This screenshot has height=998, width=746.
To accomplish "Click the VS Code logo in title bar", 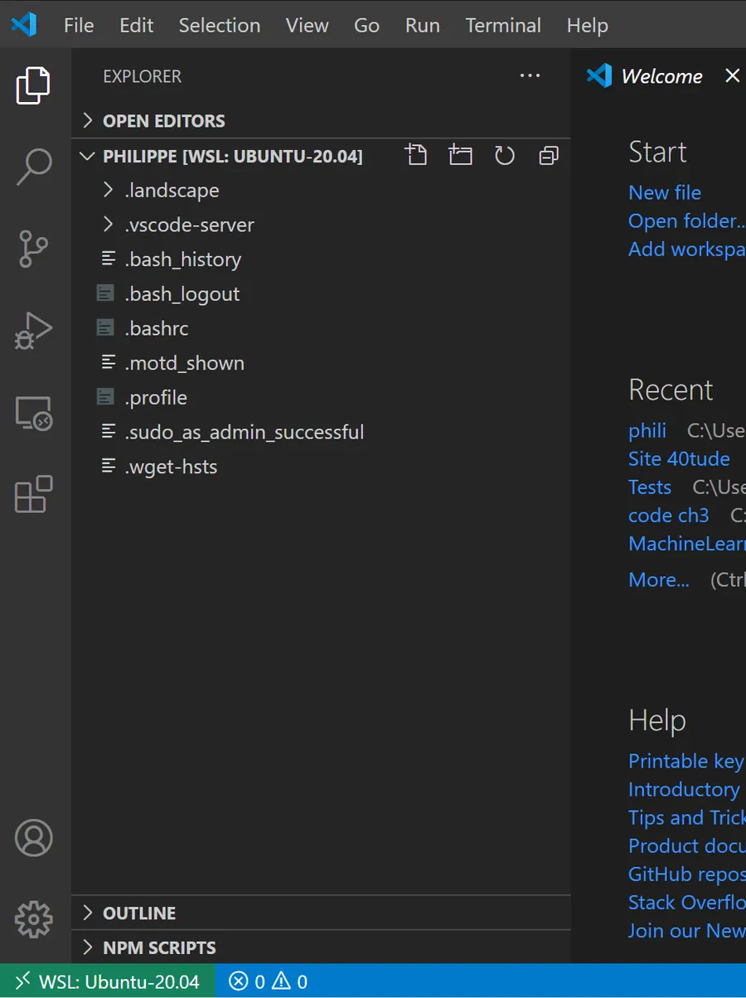I will [x=24, y=25].
